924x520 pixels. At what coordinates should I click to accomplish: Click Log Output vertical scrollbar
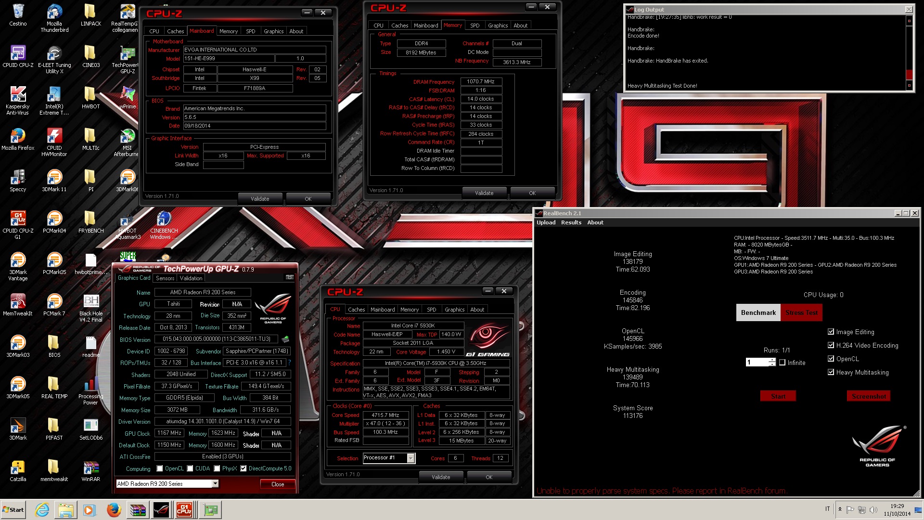(909, 53)
